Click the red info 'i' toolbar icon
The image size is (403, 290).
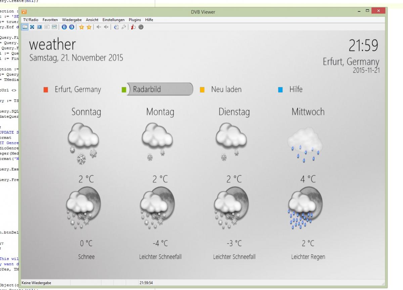point(134,27)
